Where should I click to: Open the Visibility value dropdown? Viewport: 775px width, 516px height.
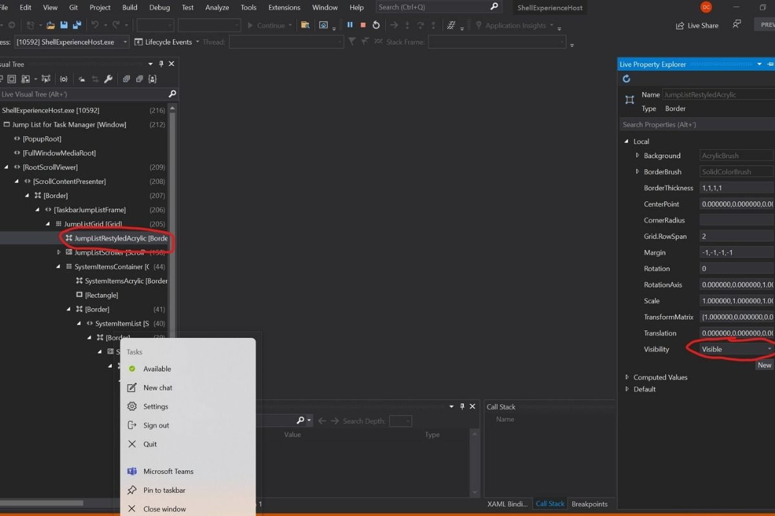coord(769,349)
